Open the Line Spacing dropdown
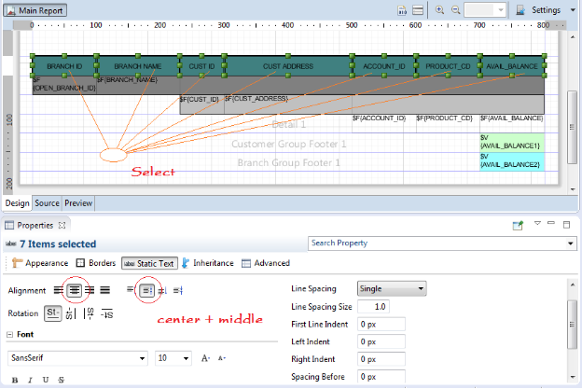Screen dimensions: 582x389 (x=391, y=289)
